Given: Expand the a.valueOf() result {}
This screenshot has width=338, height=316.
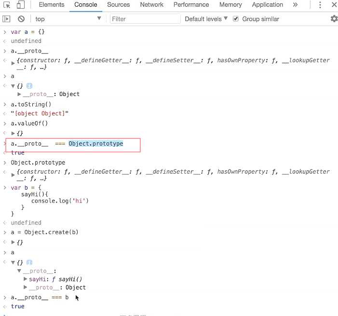Looking at the screenshot, I should point(13,133).
